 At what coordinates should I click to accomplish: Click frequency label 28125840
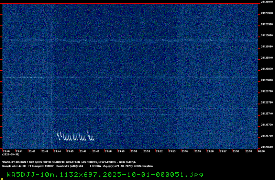pyautogui.click(x=267, y=58)
